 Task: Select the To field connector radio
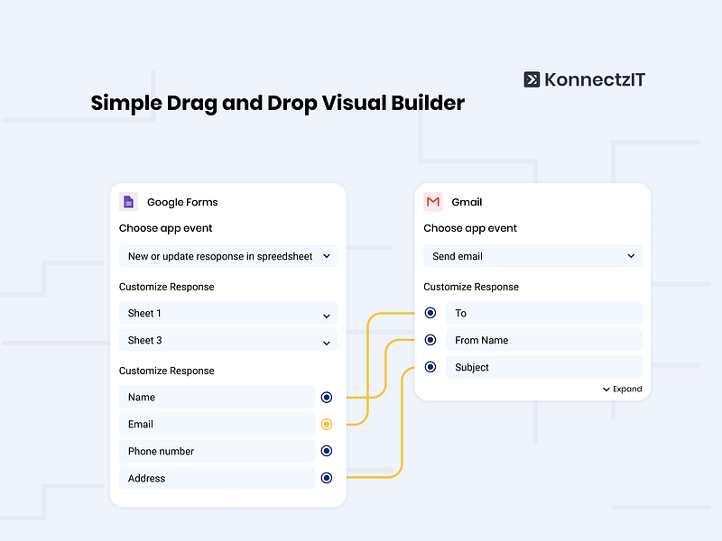(x=430, y=313)
